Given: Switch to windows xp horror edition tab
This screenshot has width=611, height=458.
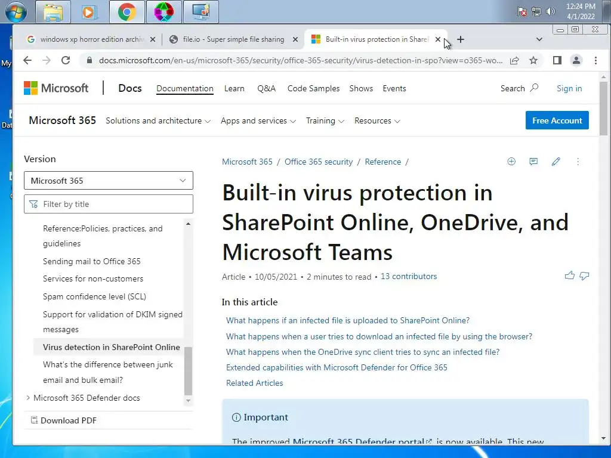Looking at the screenshot, I should 91,39.
